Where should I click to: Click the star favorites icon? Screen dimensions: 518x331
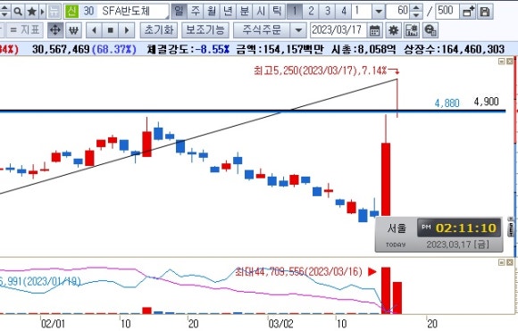coord(32,12)
